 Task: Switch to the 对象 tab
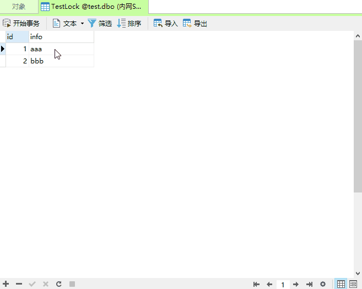coord(19,7)
